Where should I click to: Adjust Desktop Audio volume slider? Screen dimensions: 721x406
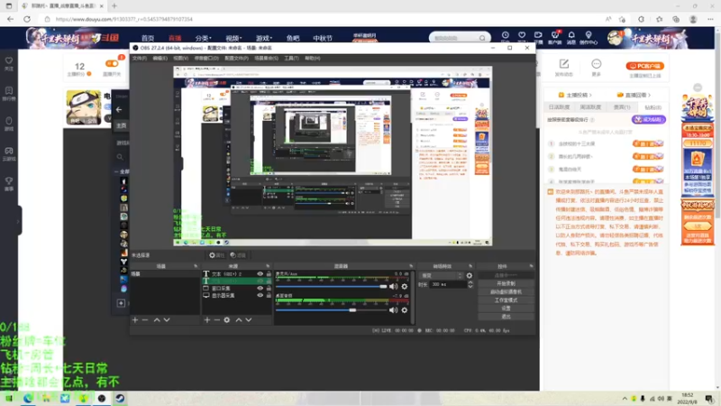point(332,310)
